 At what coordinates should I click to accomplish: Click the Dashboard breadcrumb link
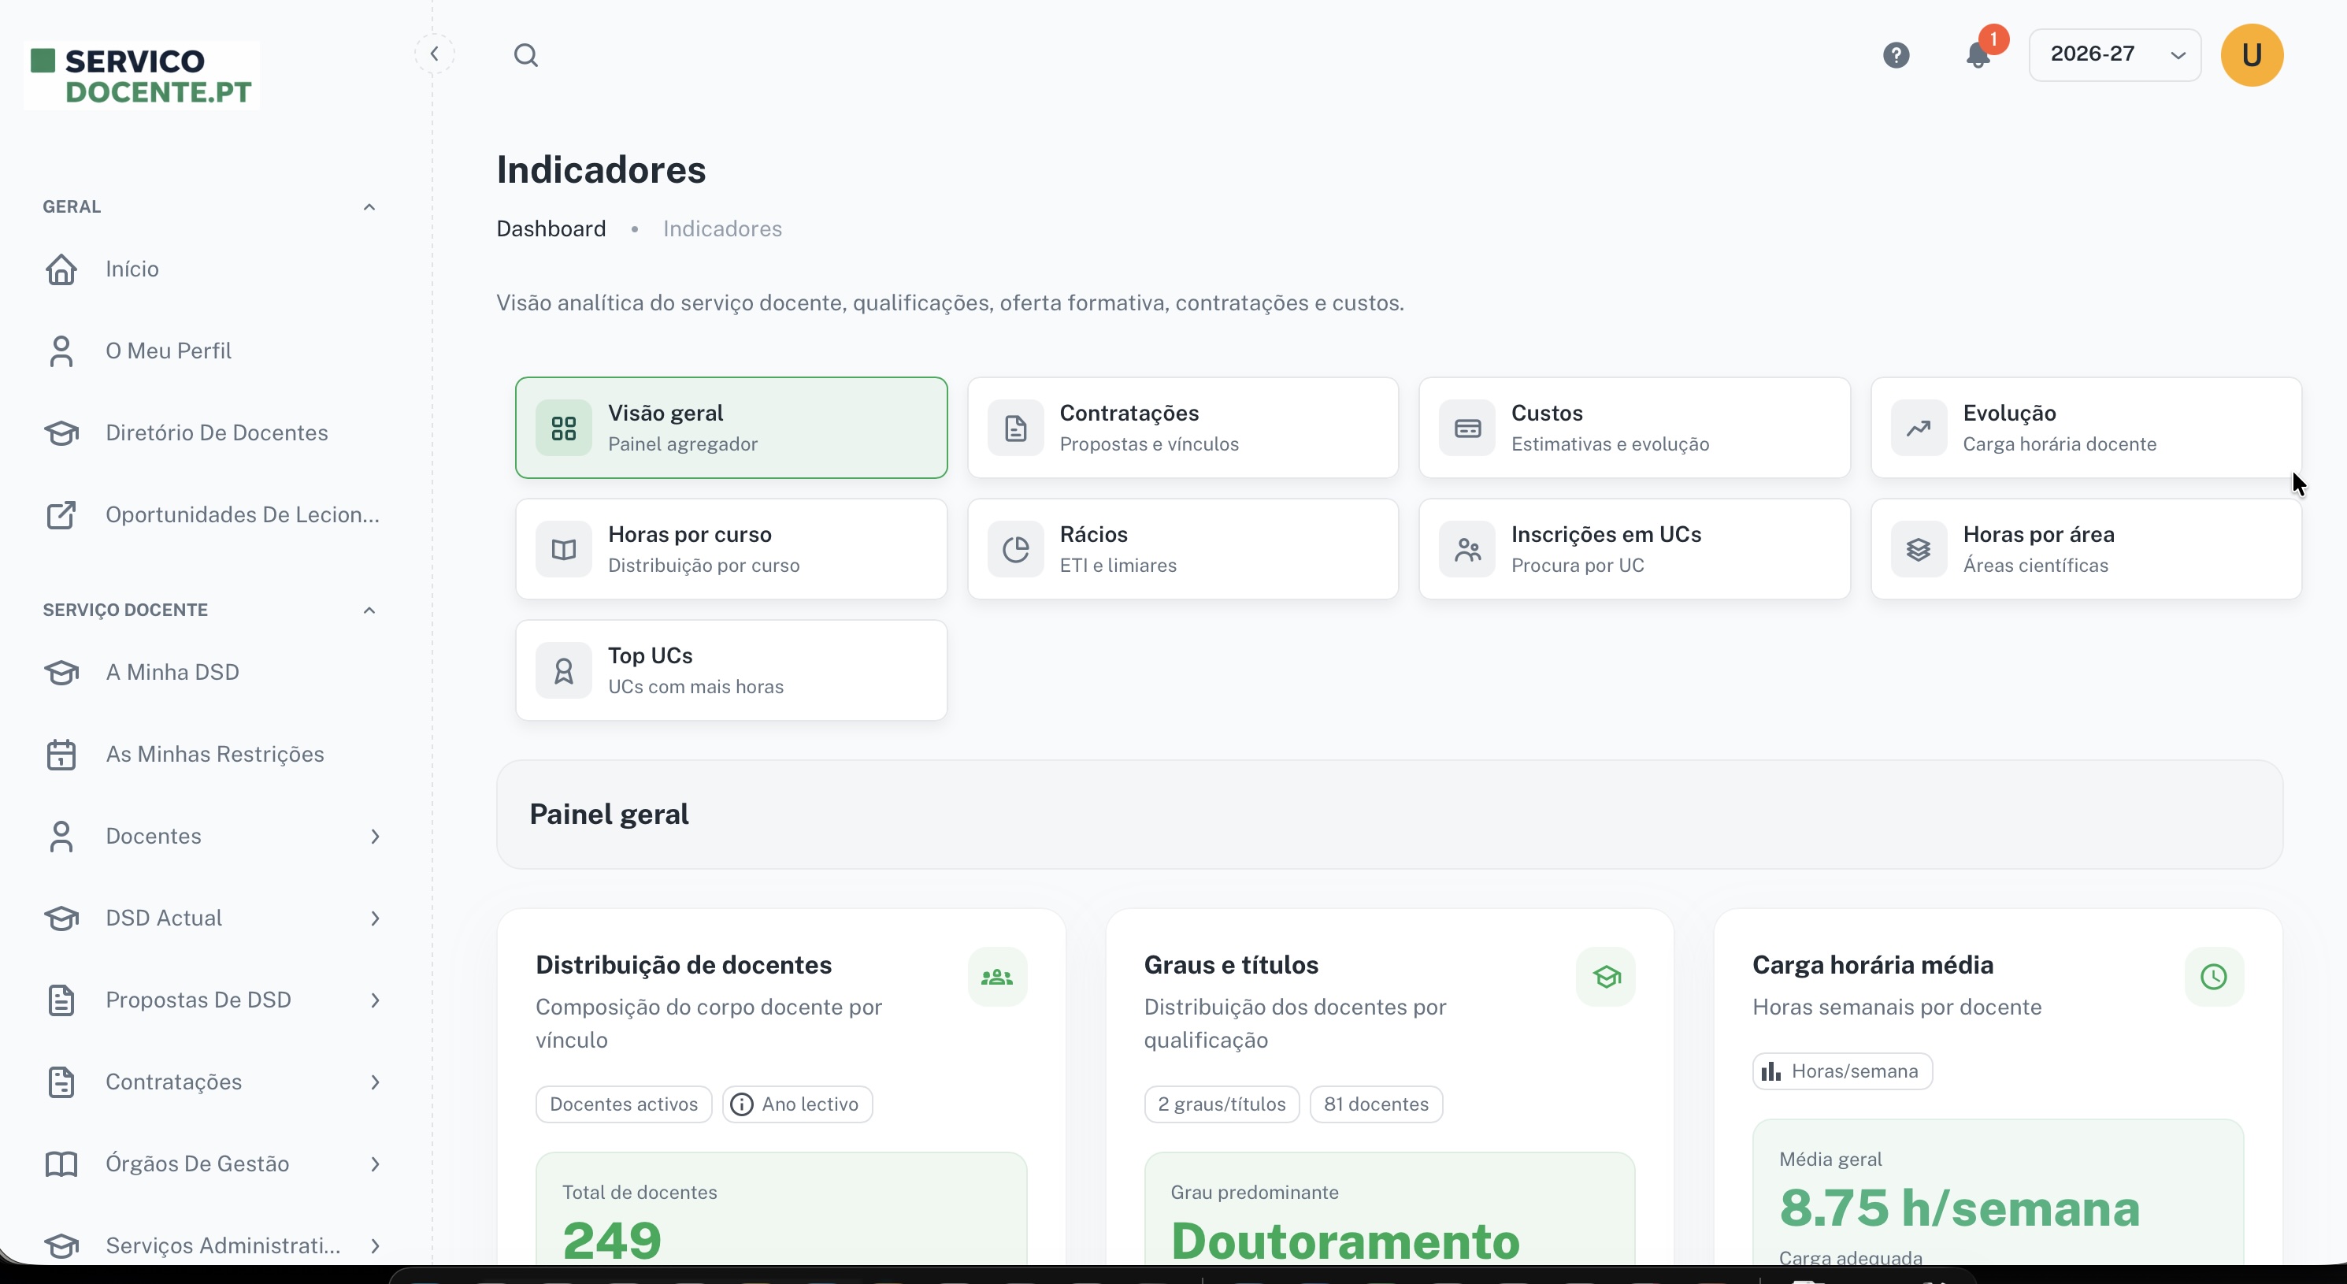click(551, 228)
